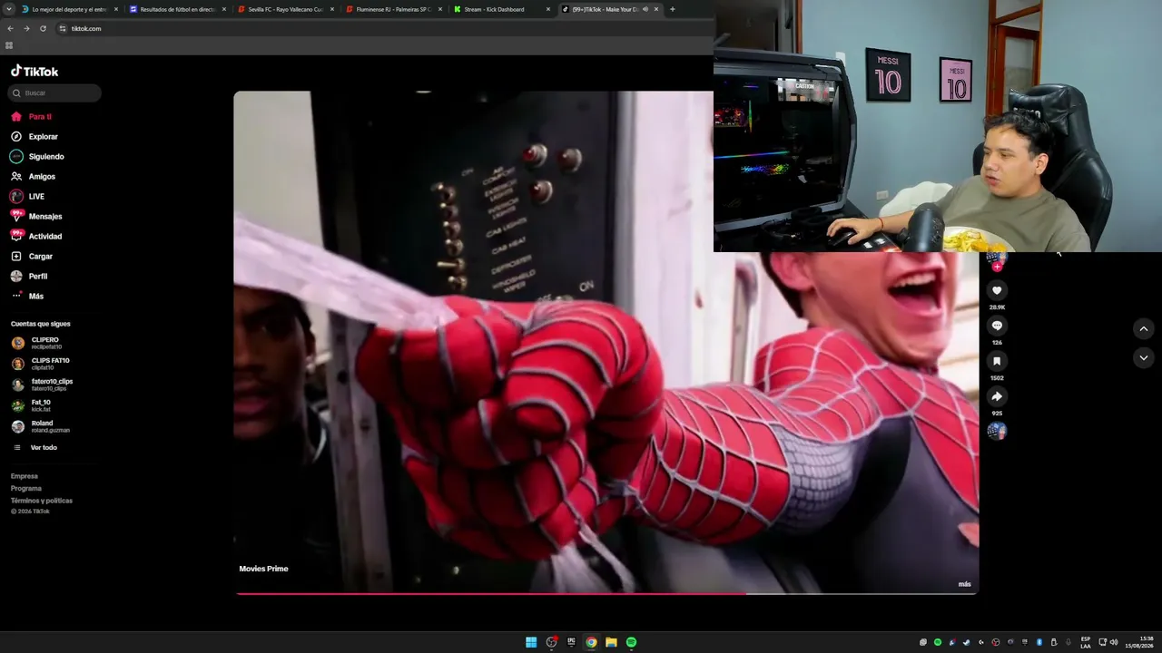Focus the Buscar search field
1162x653 pixels.
(x=54, y=93)
